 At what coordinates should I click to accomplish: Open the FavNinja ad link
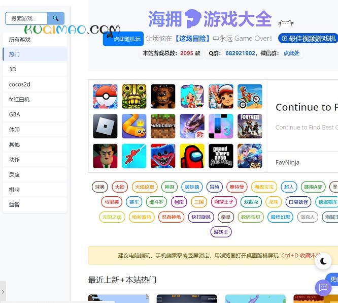[287, 162]
